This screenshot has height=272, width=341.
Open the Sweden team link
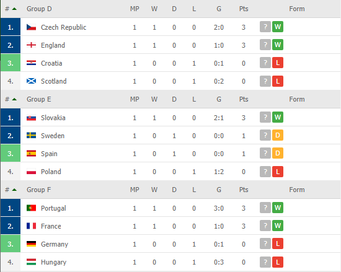pos(53,136)
